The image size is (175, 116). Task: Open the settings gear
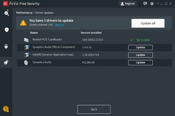(x=152, y=4)
